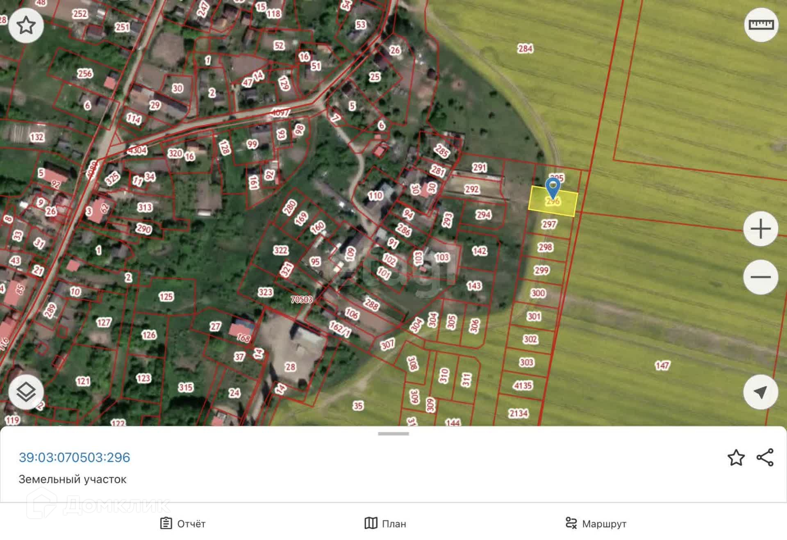Select land plot 284 in the field

pyautogui.click(x=525, y=49)
